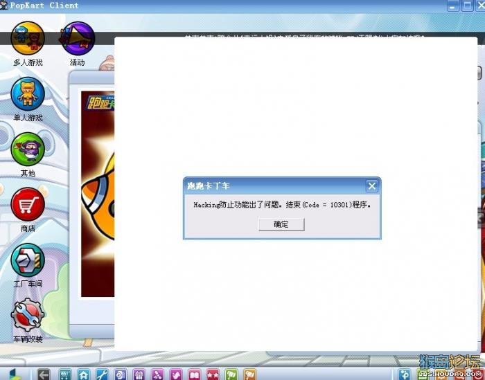Screen dimensions: 485x380
Task: Click the green flag icon in bottom bar
Action: [x=231, y=374]
